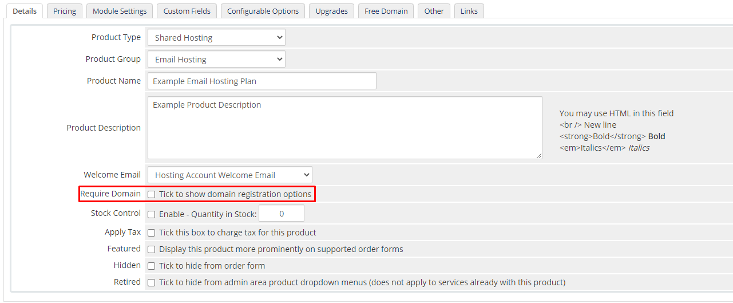Click the Quantity in Stock field

282,214
